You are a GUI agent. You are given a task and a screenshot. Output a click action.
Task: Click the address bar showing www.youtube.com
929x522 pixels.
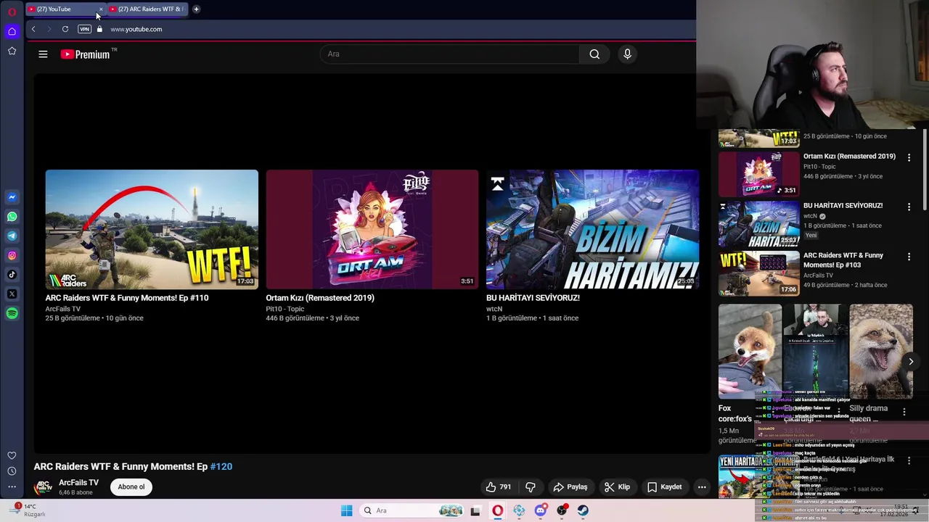[x=136, y=29]
